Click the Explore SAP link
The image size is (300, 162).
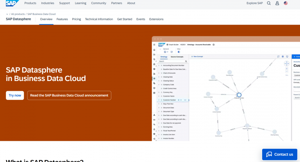pyautogui.click(x=255, y=3)
